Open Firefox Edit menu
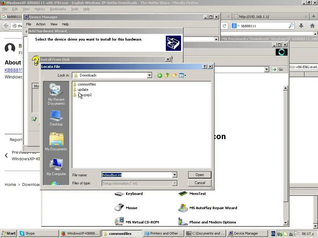The height and width of the screenshot is (238, 318). pyautogui.click(x=15, y=9)
